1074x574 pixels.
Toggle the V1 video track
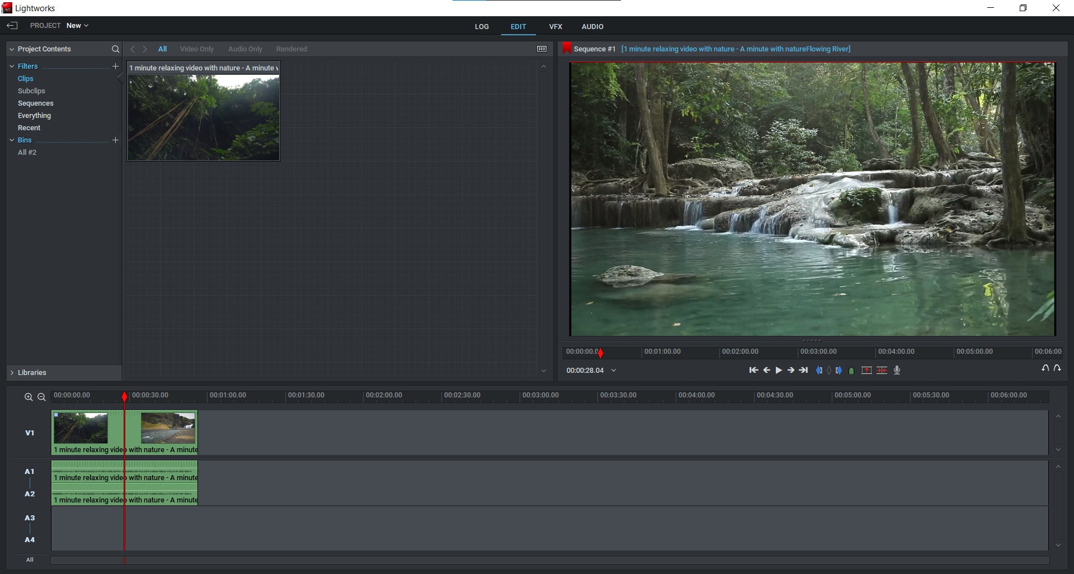pos(30,433)
